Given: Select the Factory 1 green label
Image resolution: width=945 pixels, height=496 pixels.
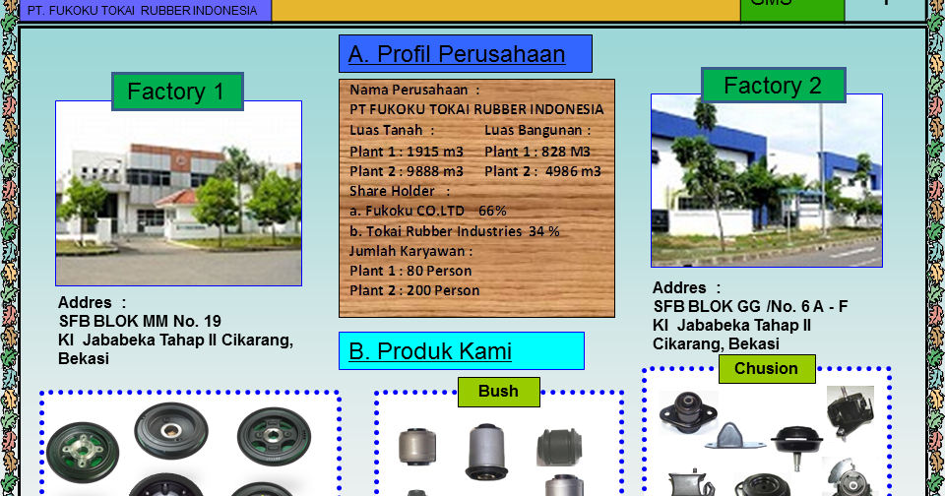Looking at the screenshot, I should click(x=177, y=92).
